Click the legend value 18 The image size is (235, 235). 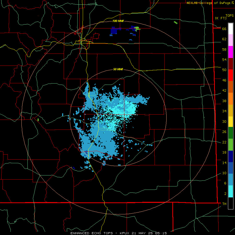pyautogui.click(x=224, y=152)
